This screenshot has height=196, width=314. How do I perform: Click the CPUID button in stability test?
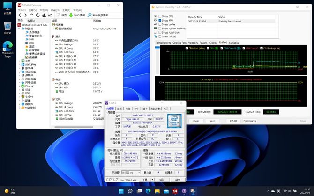click(x=233, y=121)
